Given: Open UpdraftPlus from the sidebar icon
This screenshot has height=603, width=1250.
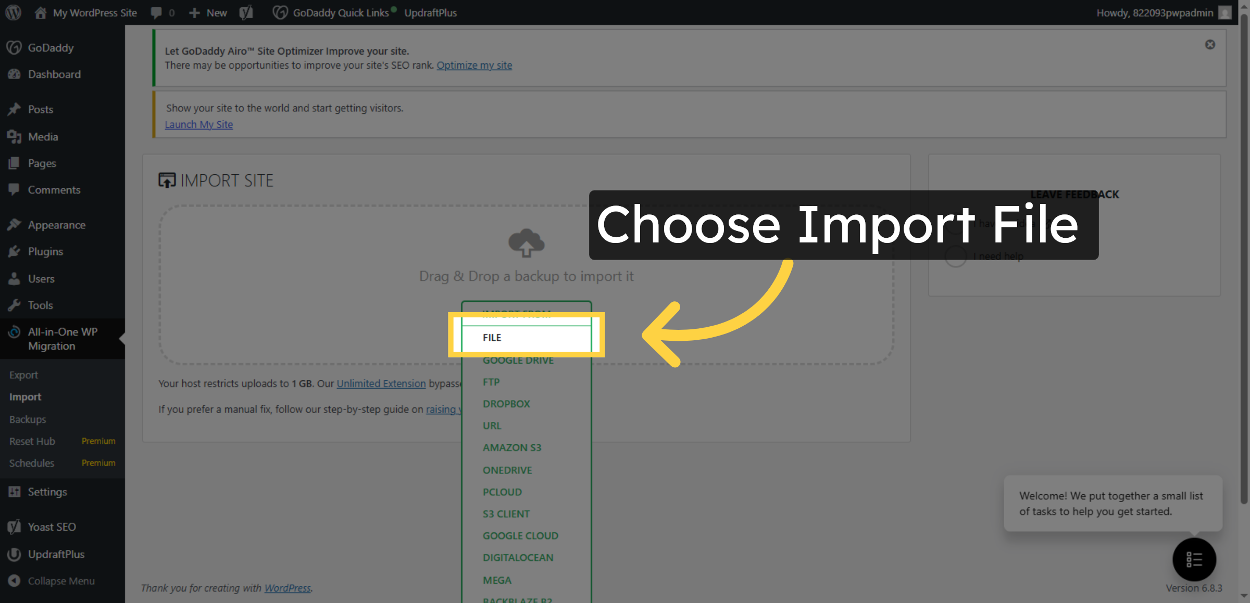Looking at the screenshot, I should 14,554.
